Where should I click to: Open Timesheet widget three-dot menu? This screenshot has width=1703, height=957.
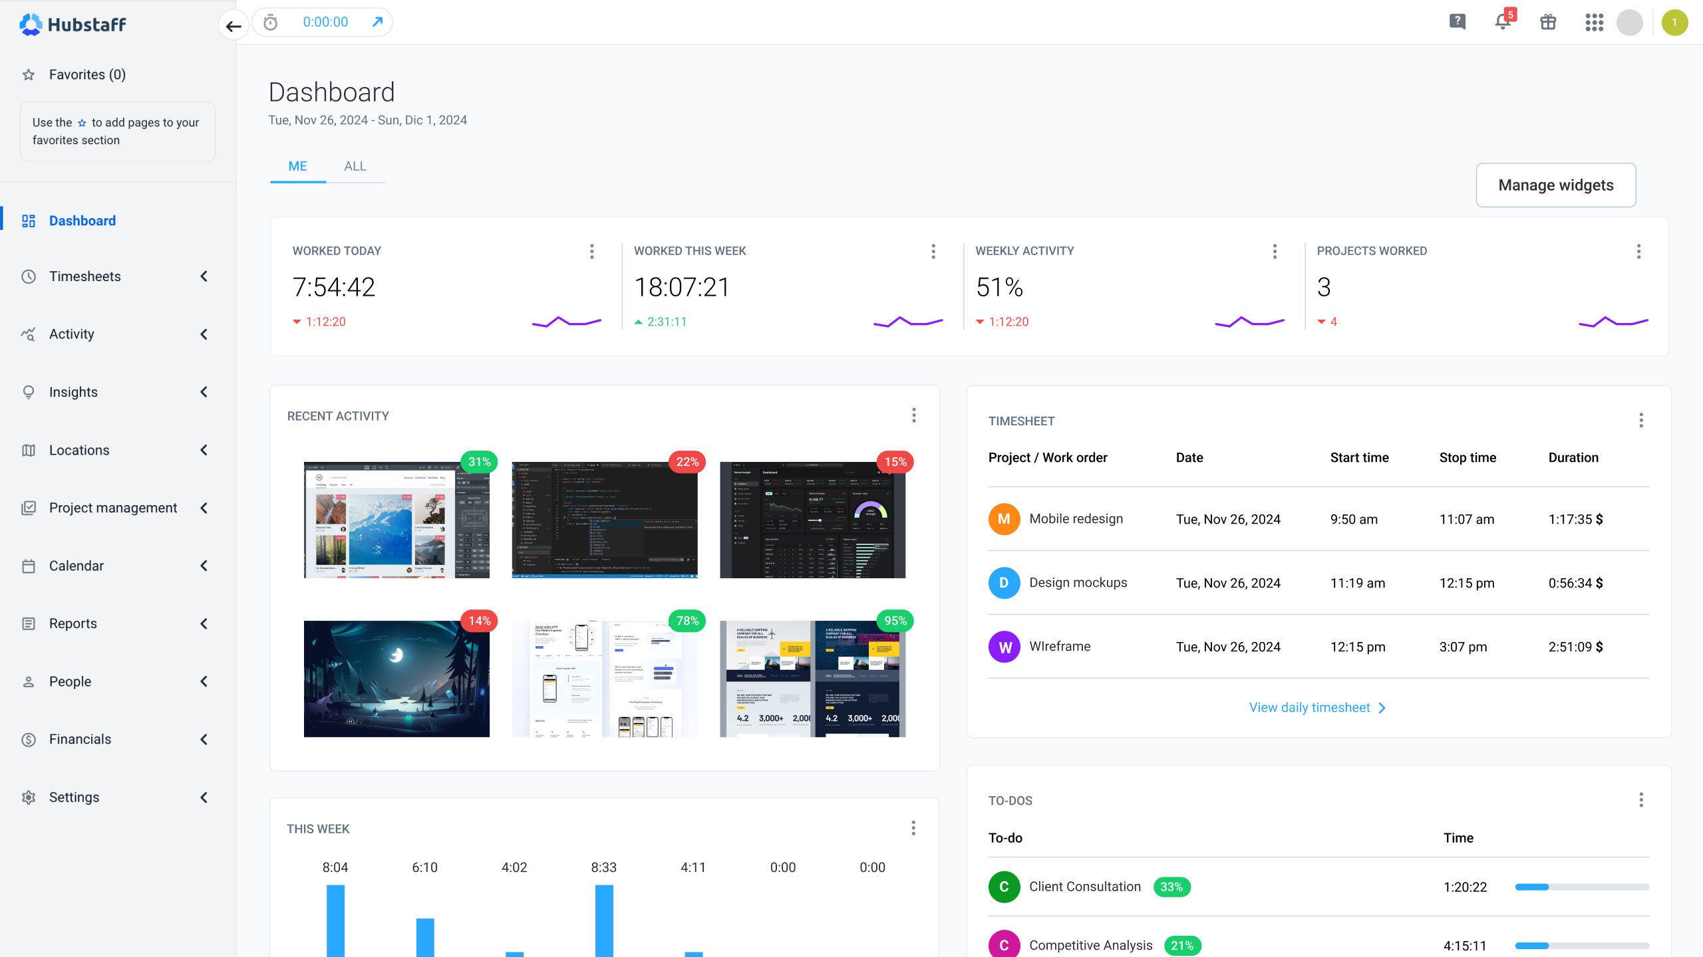(1640, 420)
